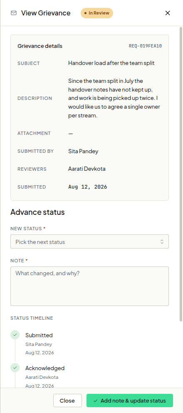183x413 pixels.
Task: Close the grievance panel with X icon
Action: pyautogui.click(x=168, y=13)
